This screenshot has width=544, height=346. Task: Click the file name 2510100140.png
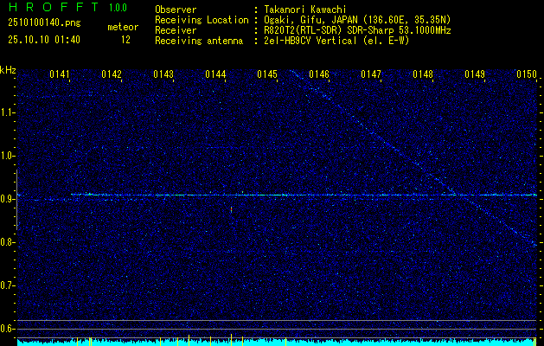click(x=44, y=23)
